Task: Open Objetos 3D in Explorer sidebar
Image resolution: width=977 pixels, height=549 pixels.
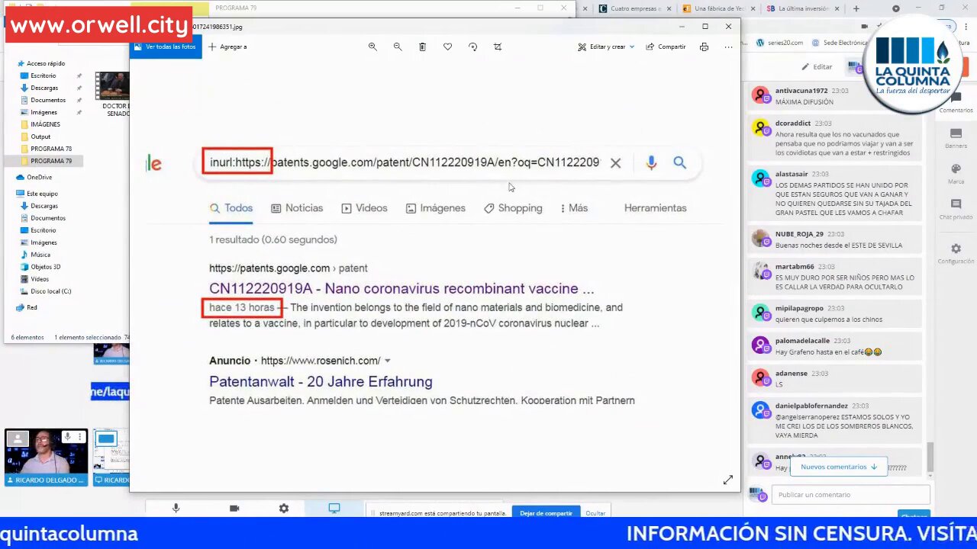Action: 45,267
